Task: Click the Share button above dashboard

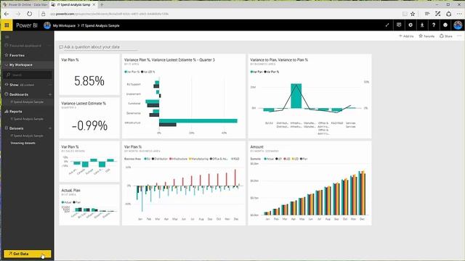Action: pyautogui.click(x=445, y=36)
